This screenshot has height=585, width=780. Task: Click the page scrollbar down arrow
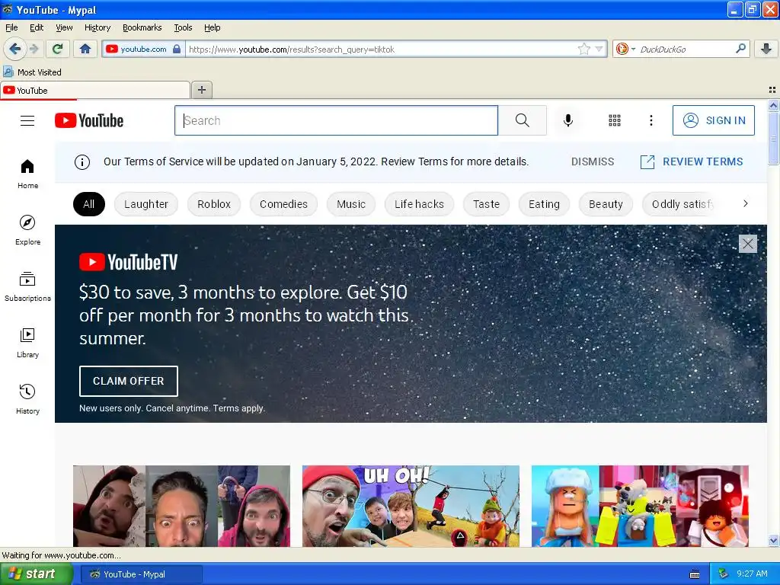point(773,541)
